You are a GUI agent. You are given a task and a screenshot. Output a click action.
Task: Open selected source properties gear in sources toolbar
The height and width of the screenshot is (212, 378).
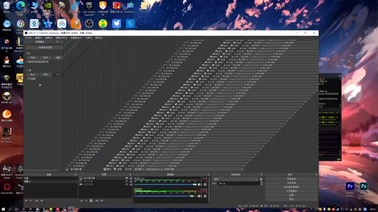coord(91,201)
